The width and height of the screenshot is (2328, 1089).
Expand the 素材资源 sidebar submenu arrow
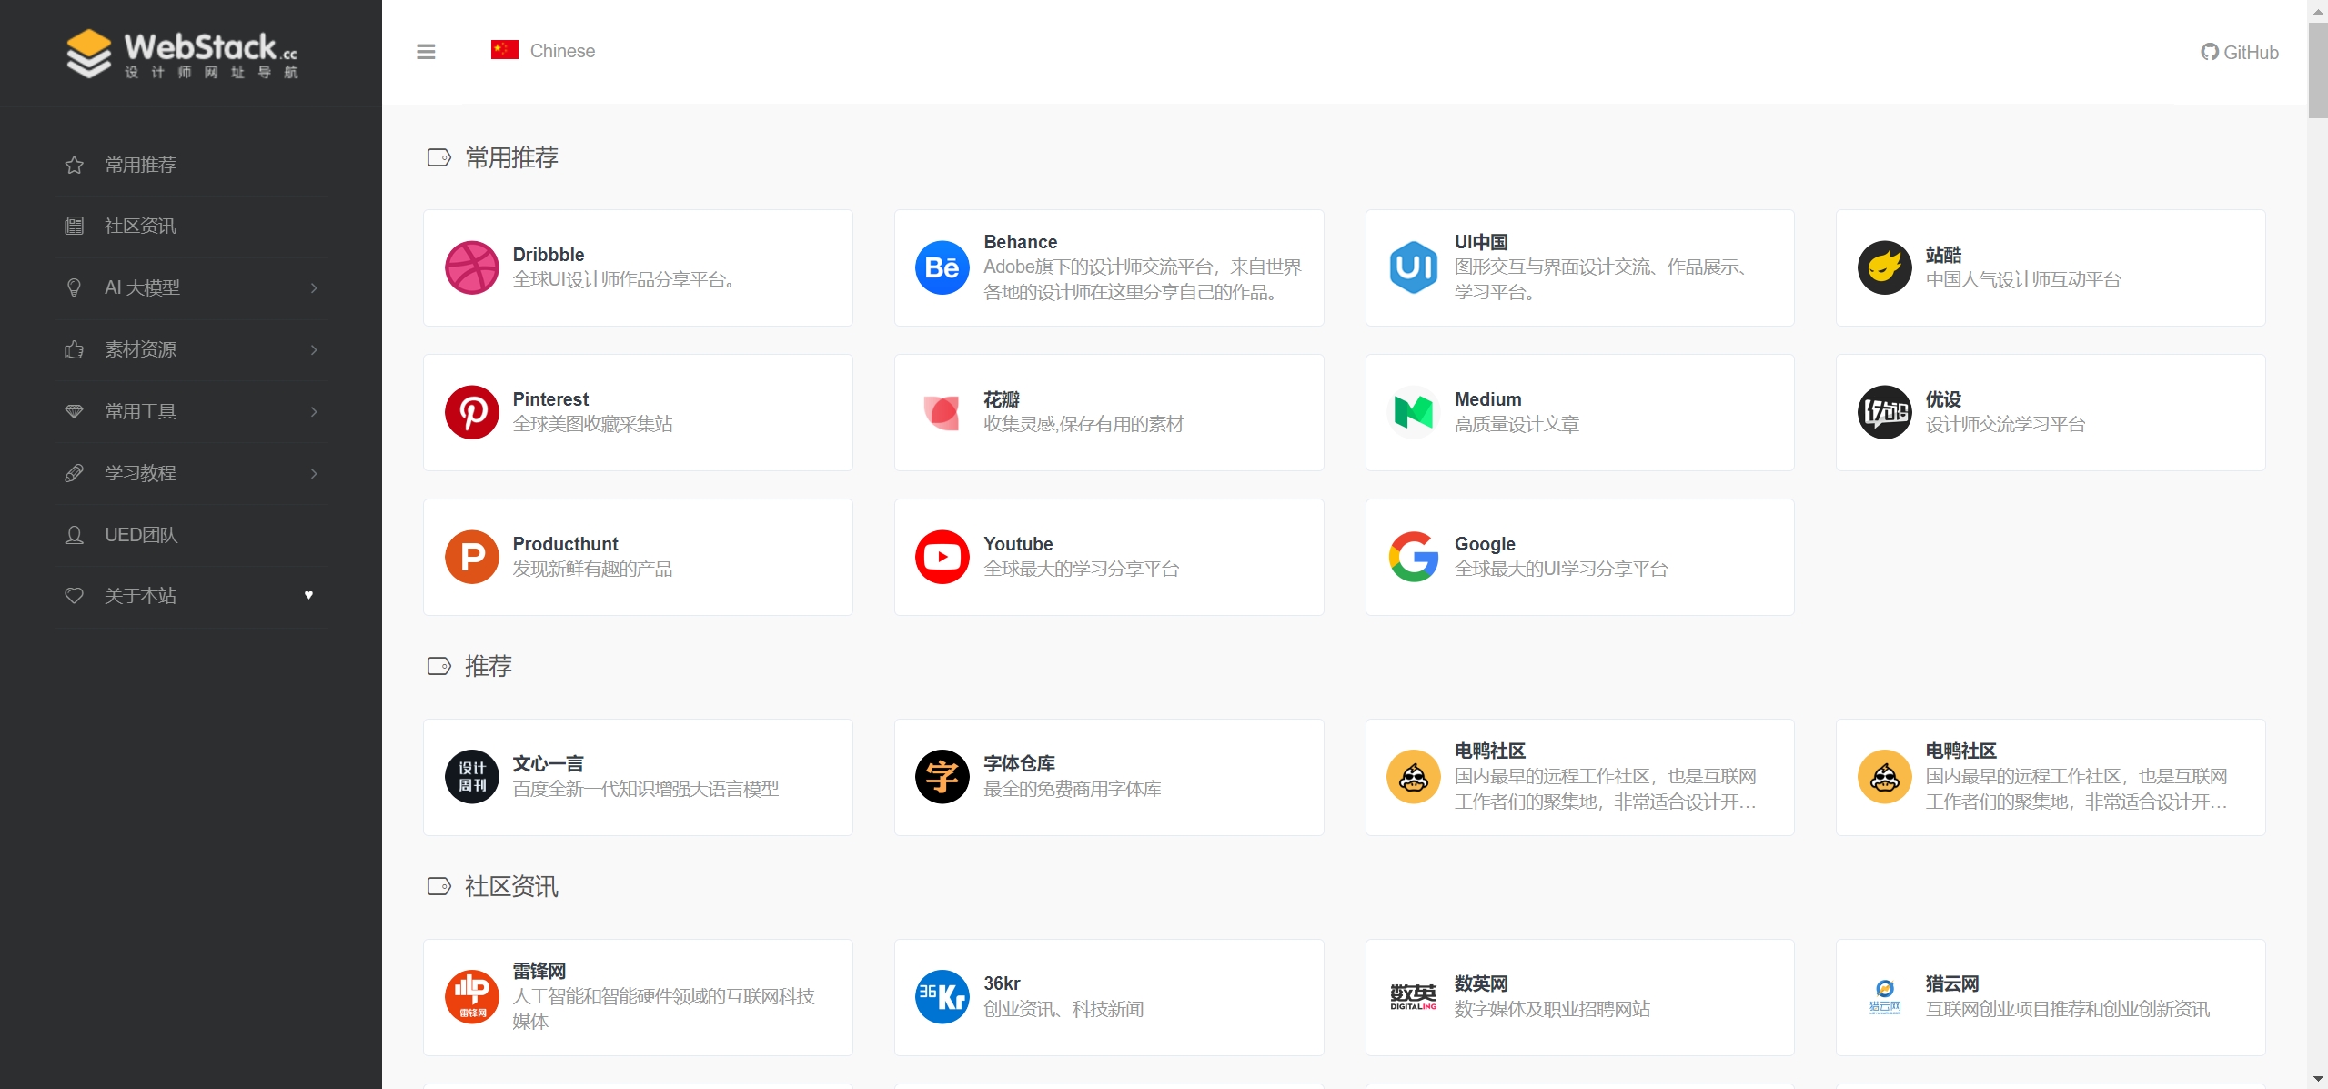tap(314, 350)
